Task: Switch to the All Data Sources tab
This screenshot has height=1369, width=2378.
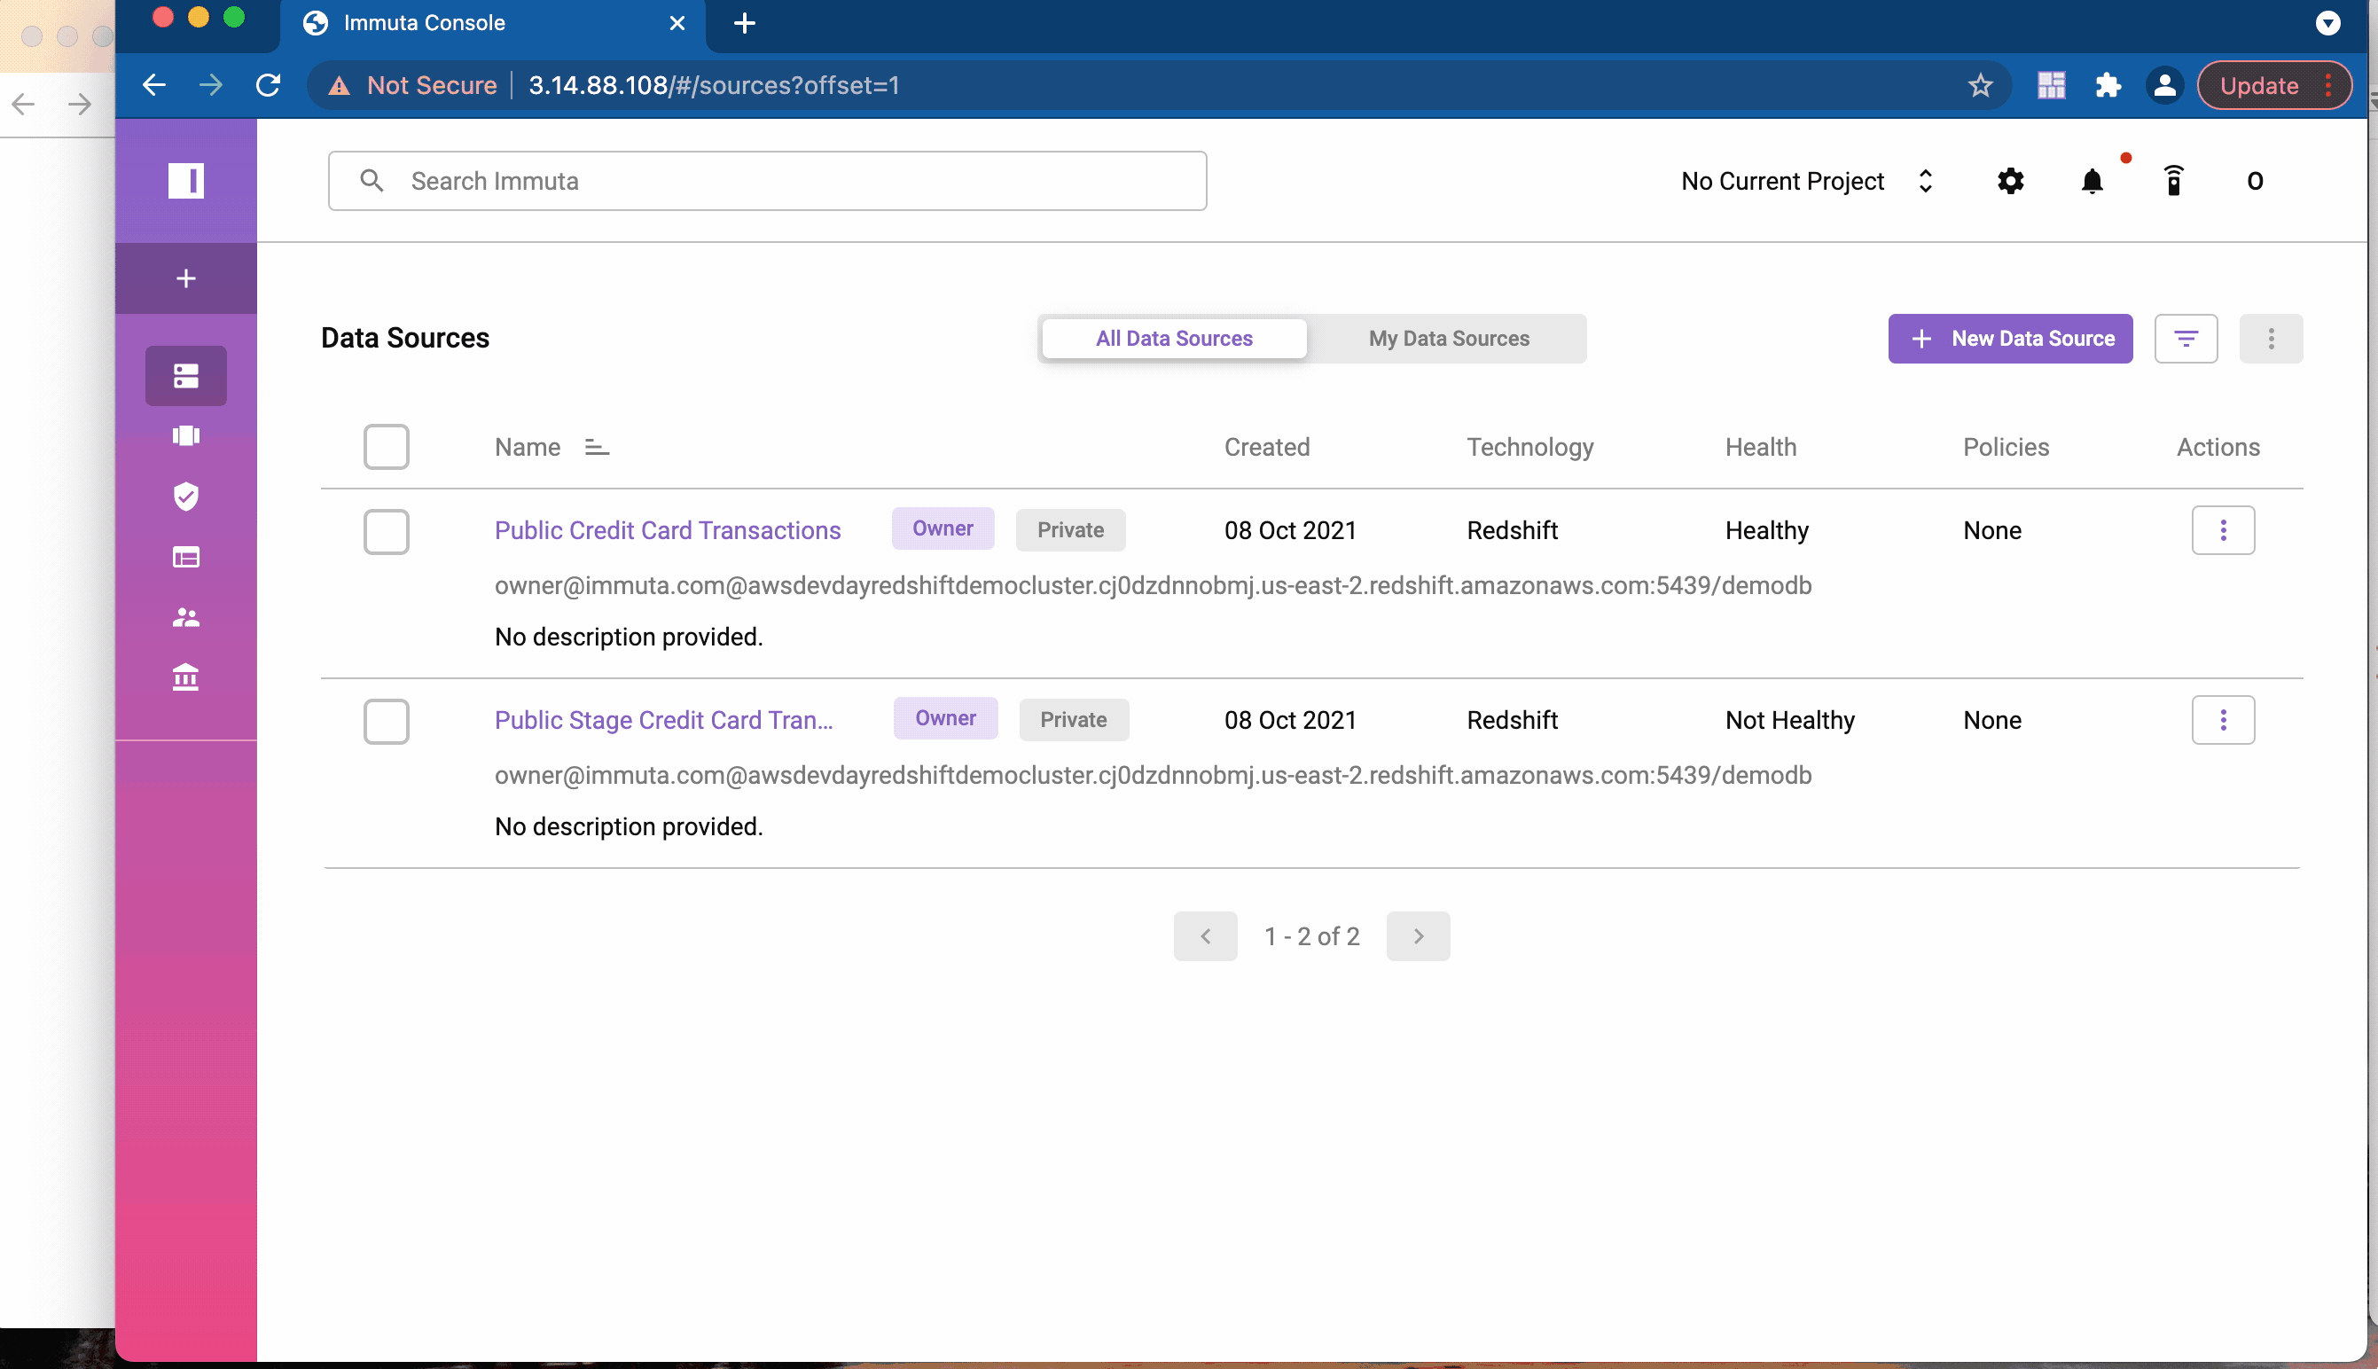Action: pos(1174,339)
